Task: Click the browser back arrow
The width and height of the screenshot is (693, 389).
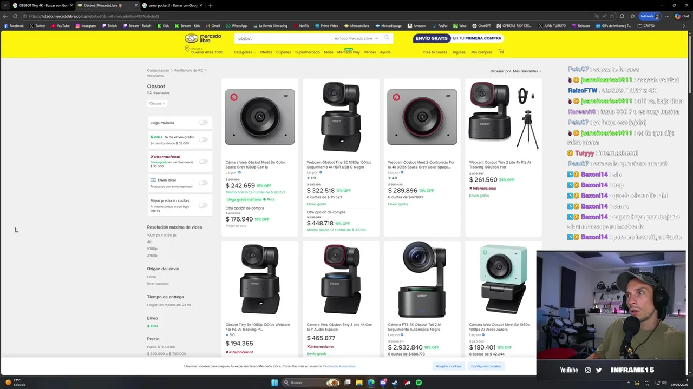Action: click(5, 16)
